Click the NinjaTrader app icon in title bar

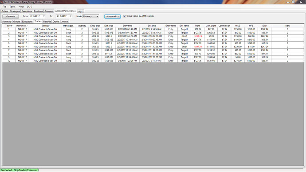[2, 2]
